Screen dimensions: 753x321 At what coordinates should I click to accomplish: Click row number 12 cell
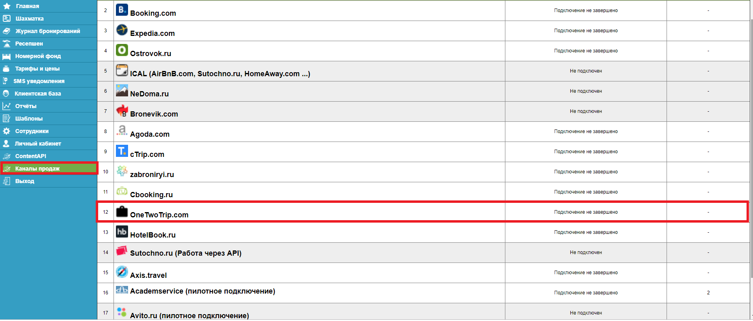pyautogui.click(x=105, y=212)
